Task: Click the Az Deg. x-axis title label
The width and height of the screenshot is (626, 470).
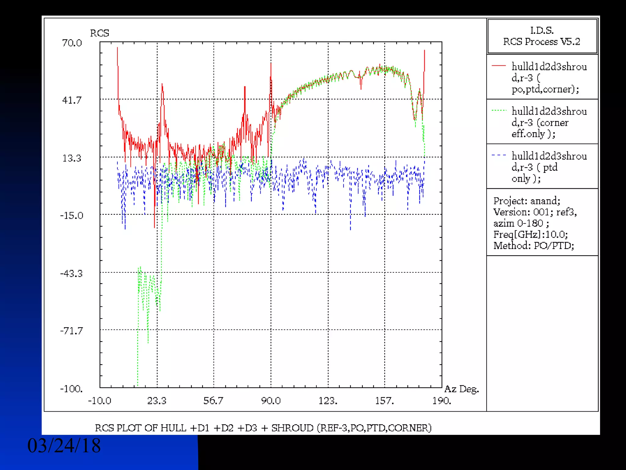Action: point(461,389)
